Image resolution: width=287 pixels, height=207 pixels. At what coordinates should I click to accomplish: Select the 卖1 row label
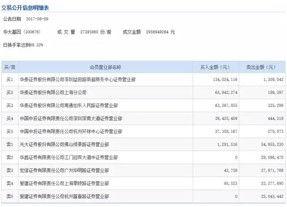coord(10,145)
